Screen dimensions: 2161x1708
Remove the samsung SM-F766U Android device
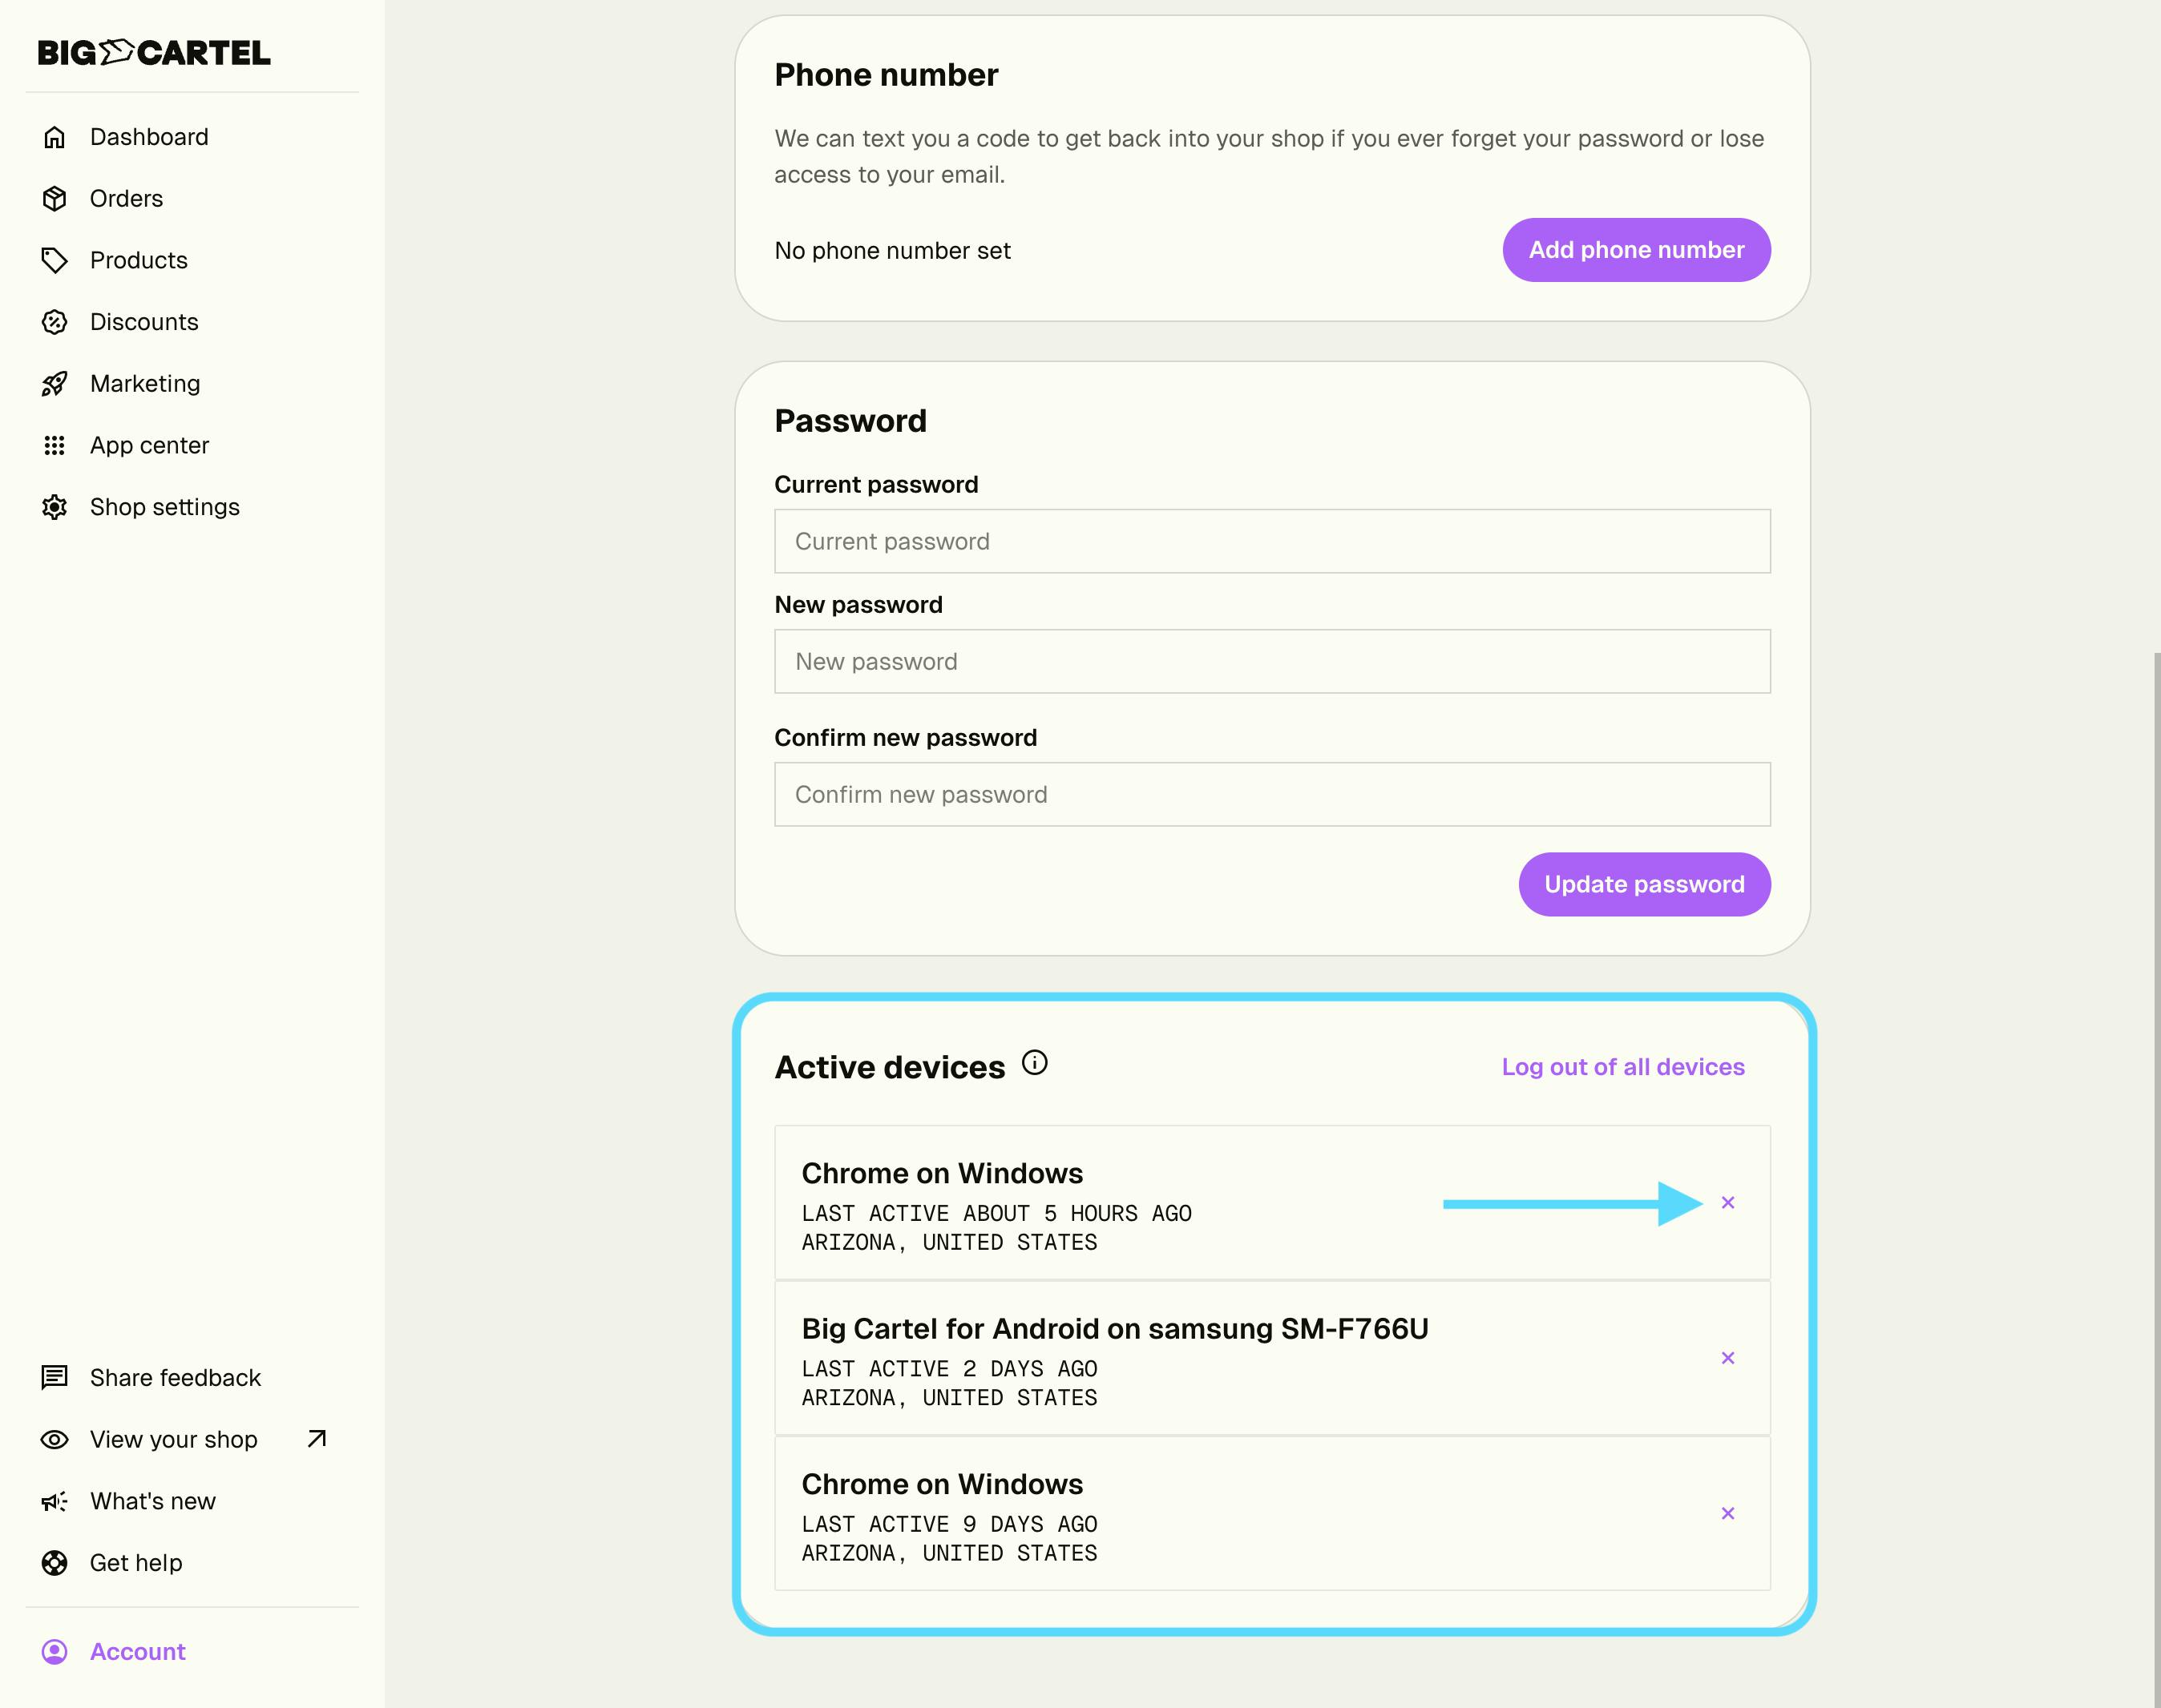pyautogui.click(x=1728, y=1358)
